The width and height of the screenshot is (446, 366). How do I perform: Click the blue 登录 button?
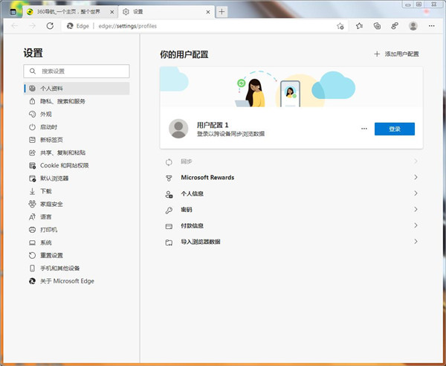click(x=394, y=129)
